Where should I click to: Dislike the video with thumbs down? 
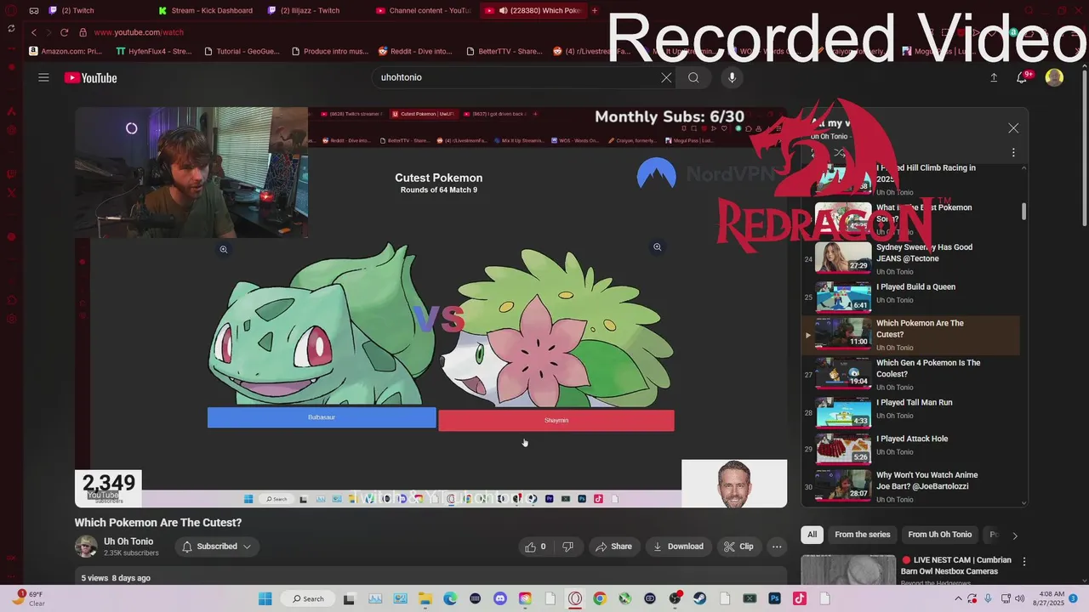click(x=568, y=547)
